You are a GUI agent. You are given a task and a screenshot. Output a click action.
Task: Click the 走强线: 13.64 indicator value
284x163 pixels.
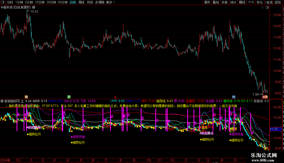point(195,101)
